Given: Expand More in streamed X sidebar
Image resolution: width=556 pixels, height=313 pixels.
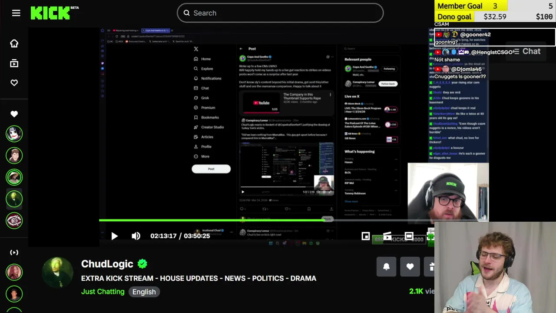Looking at the screenshot, I should point(202,156).
